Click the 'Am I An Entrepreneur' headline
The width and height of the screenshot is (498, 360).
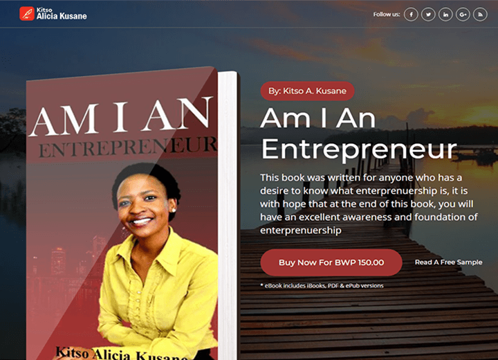click(358, 134)
